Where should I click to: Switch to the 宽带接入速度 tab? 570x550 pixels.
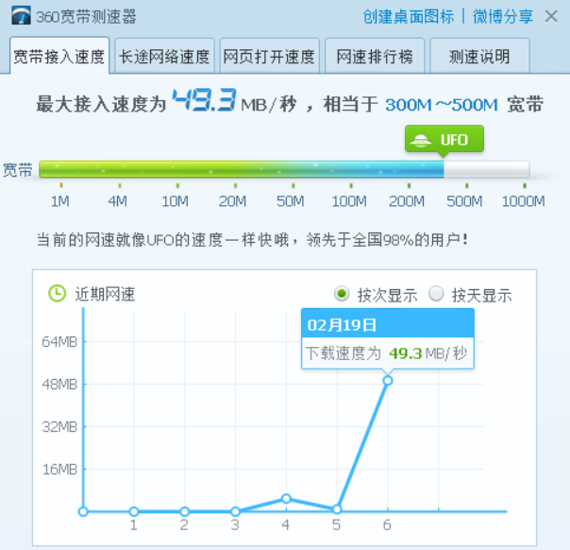click(x=59, y=56)
